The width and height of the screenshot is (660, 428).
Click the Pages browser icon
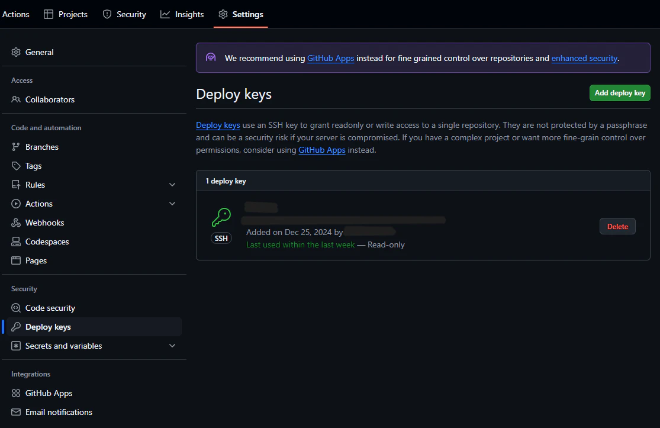(x=16, y=260)
